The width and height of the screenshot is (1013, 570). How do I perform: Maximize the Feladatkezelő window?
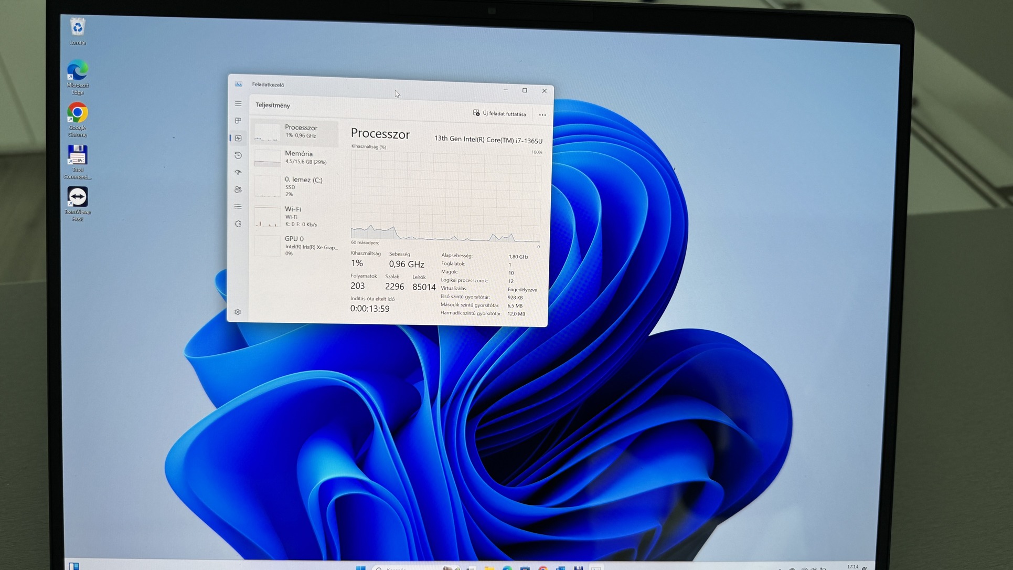pos(525,90)
